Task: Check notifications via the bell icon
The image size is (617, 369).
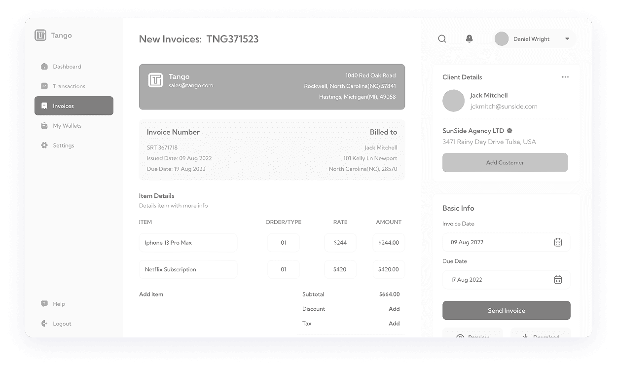Action: coord(469,38)
